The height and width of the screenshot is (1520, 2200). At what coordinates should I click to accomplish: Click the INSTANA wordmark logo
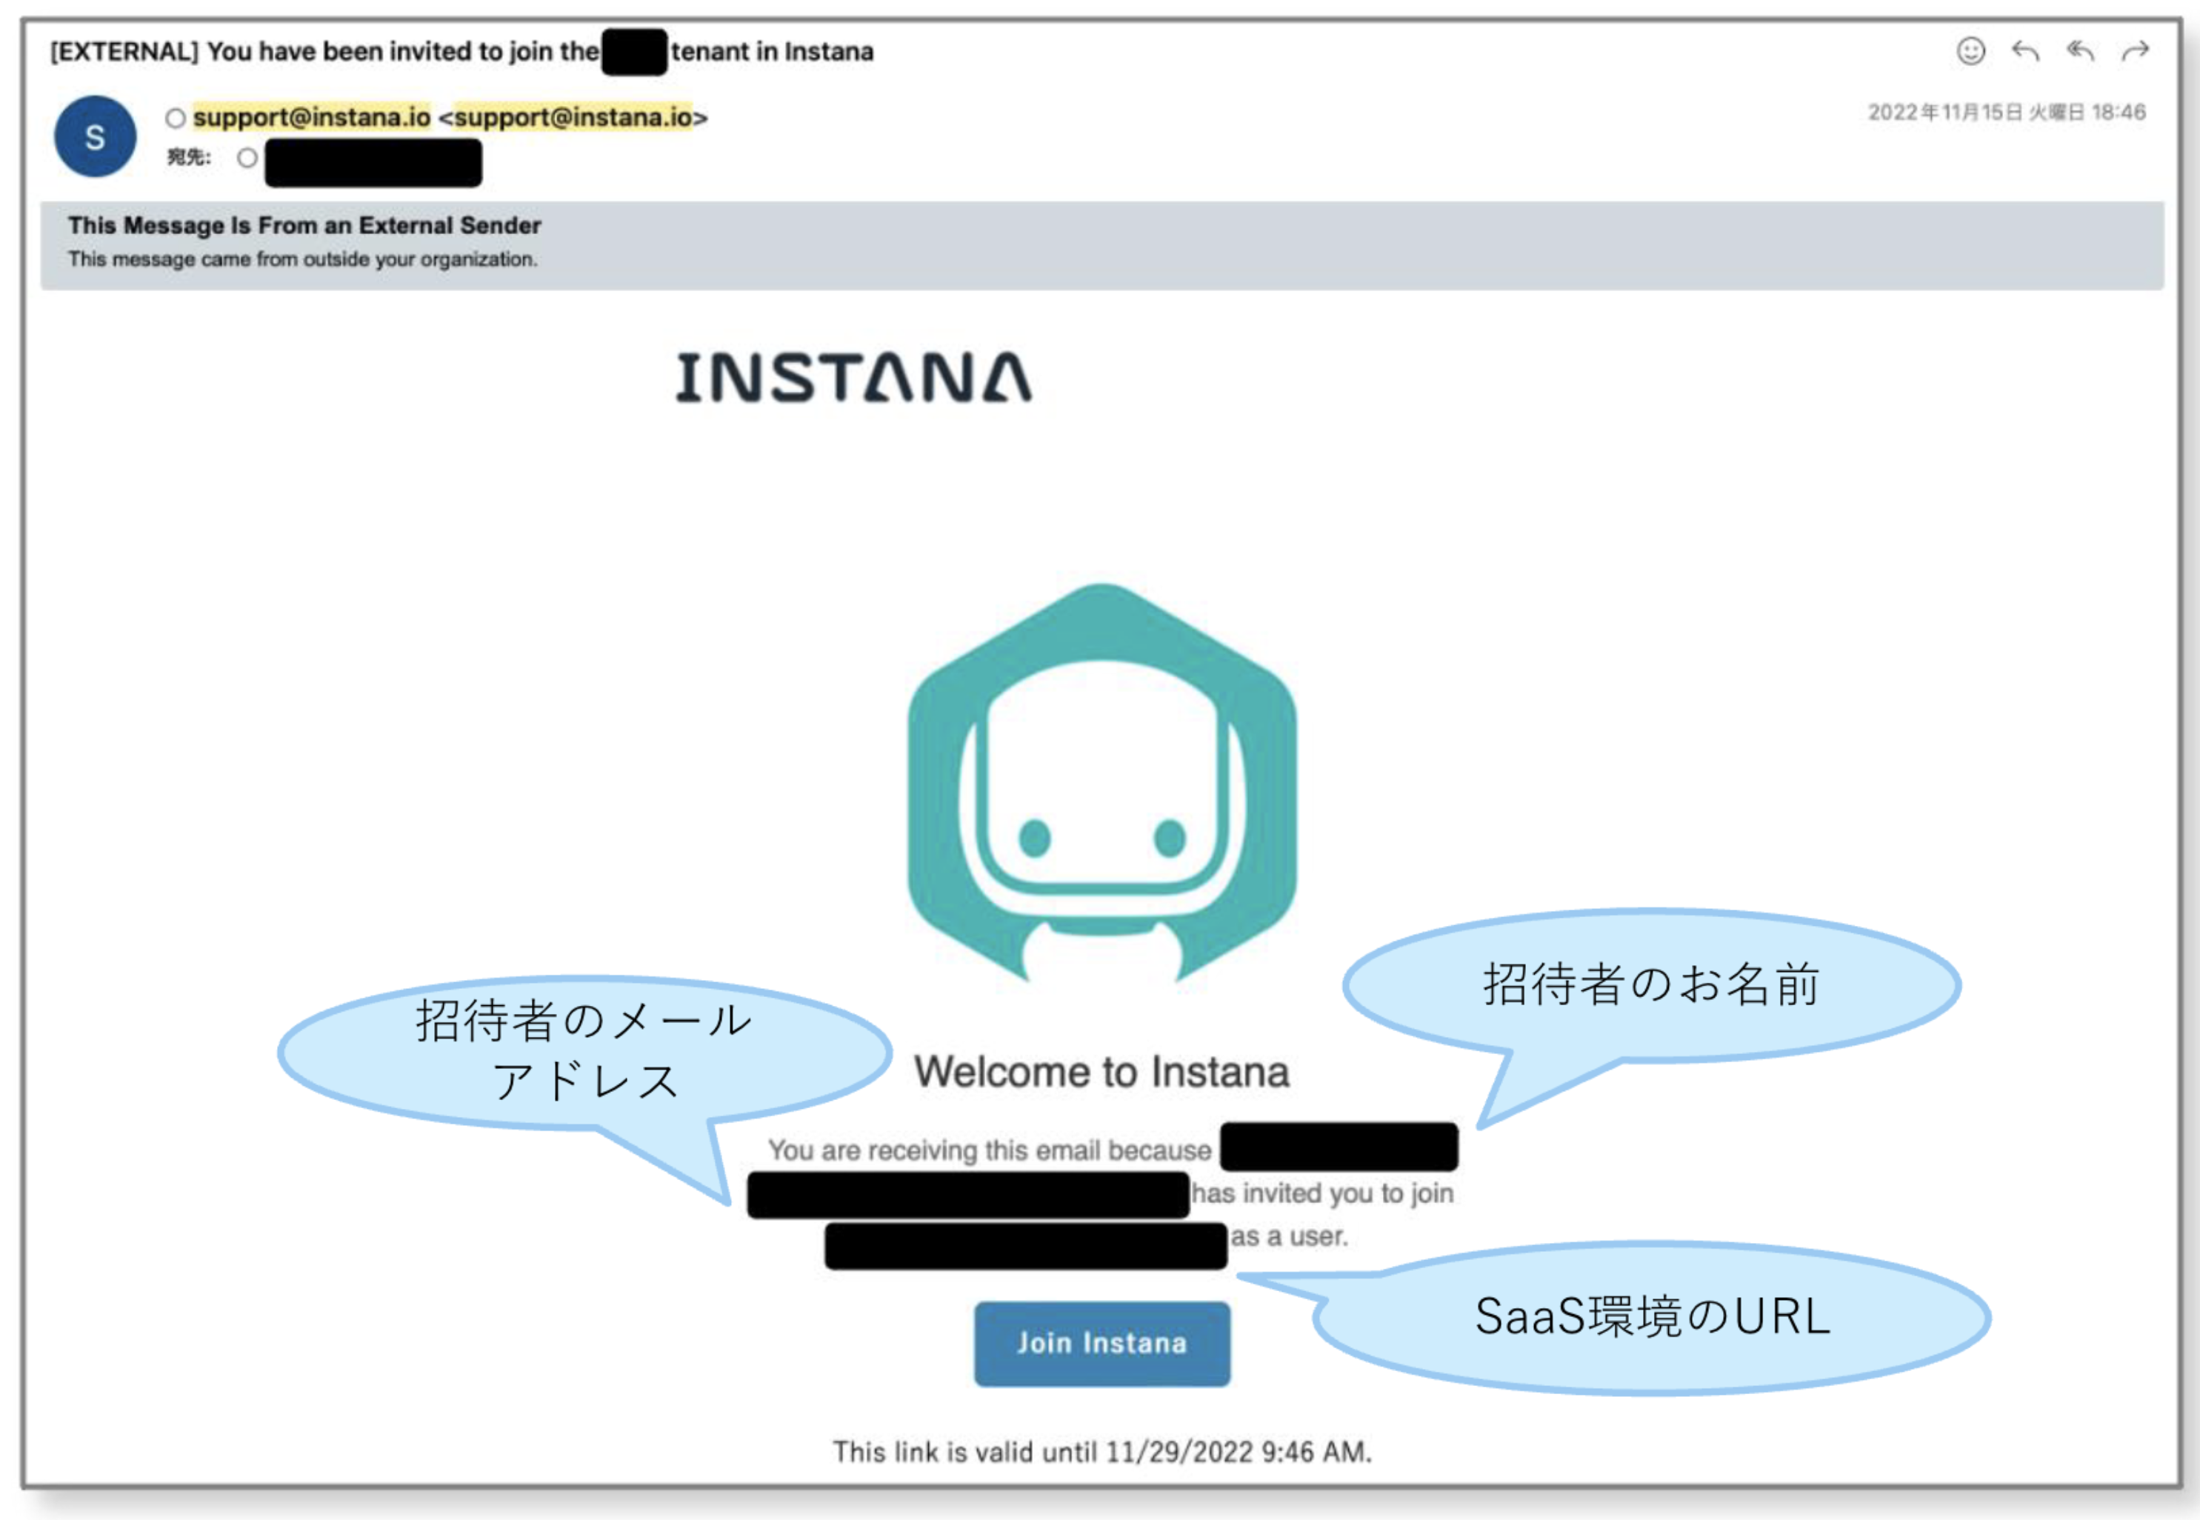point(853,377)
